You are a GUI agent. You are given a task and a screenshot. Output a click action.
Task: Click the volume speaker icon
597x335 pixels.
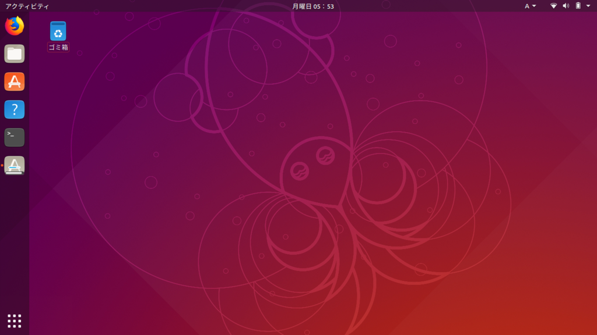(x=566, y=6)
